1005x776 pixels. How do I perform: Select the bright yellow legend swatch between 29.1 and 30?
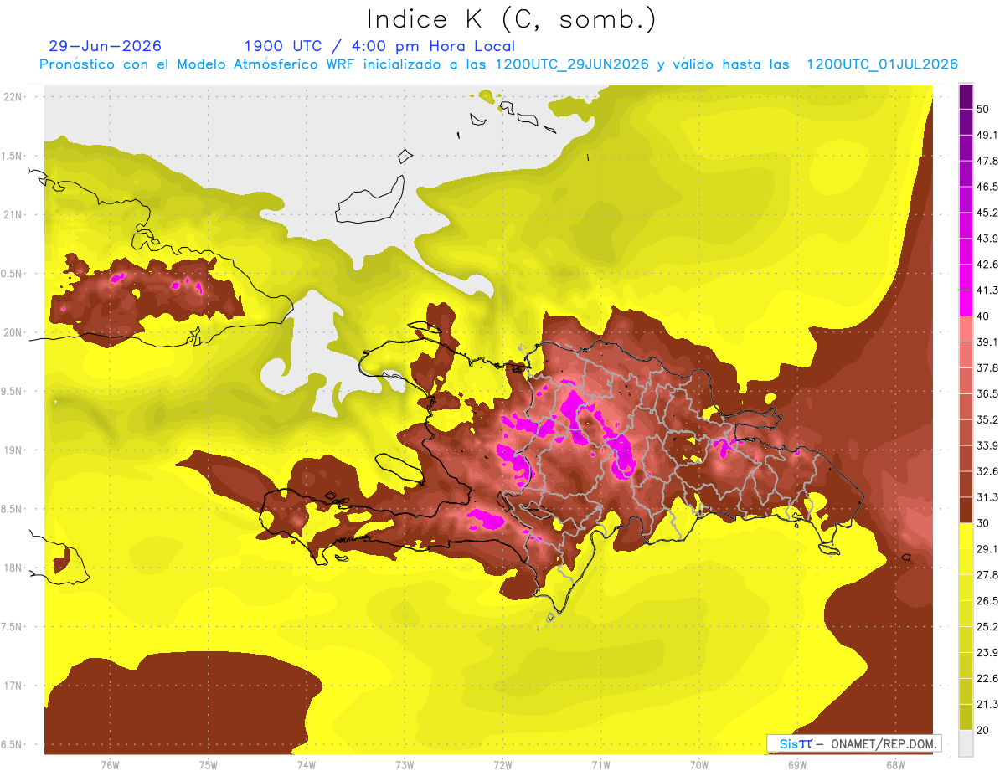click(x=966, y=536)
